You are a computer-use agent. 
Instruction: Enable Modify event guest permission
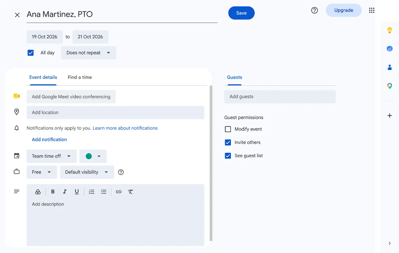(x=228, y=129)
